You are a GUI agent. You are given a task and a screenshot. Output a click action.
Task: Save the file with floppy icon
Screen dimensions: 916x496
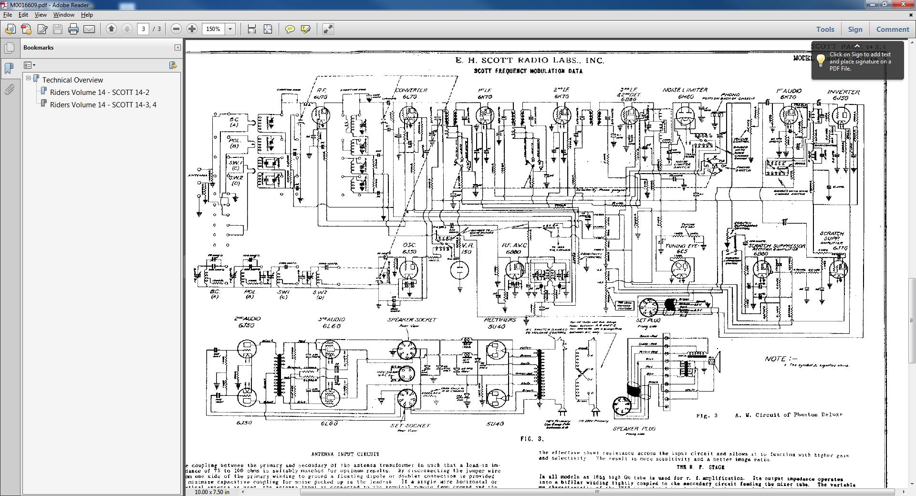[x=58, y=29]
